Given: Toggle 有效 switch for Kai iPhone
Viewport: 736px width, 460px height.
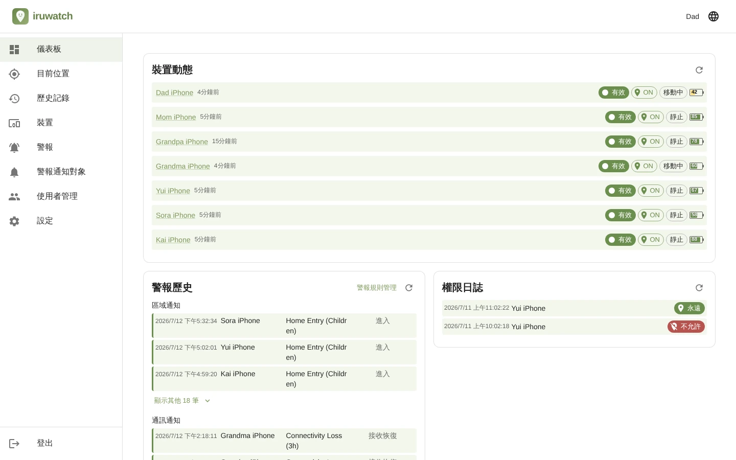Looking at the screenshot, I should 620,240.
